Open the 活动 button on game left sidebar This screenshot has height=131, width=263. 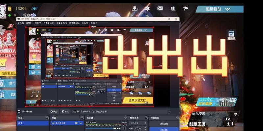8,94
